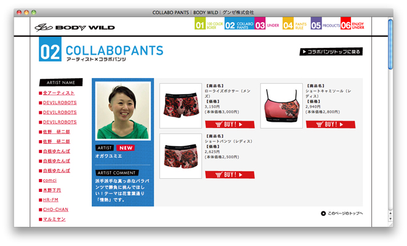The width and height of the screenshot is (407, 246).
Task: Open the 01 100 Color Boxer tab
Action: tap(209, 25)
